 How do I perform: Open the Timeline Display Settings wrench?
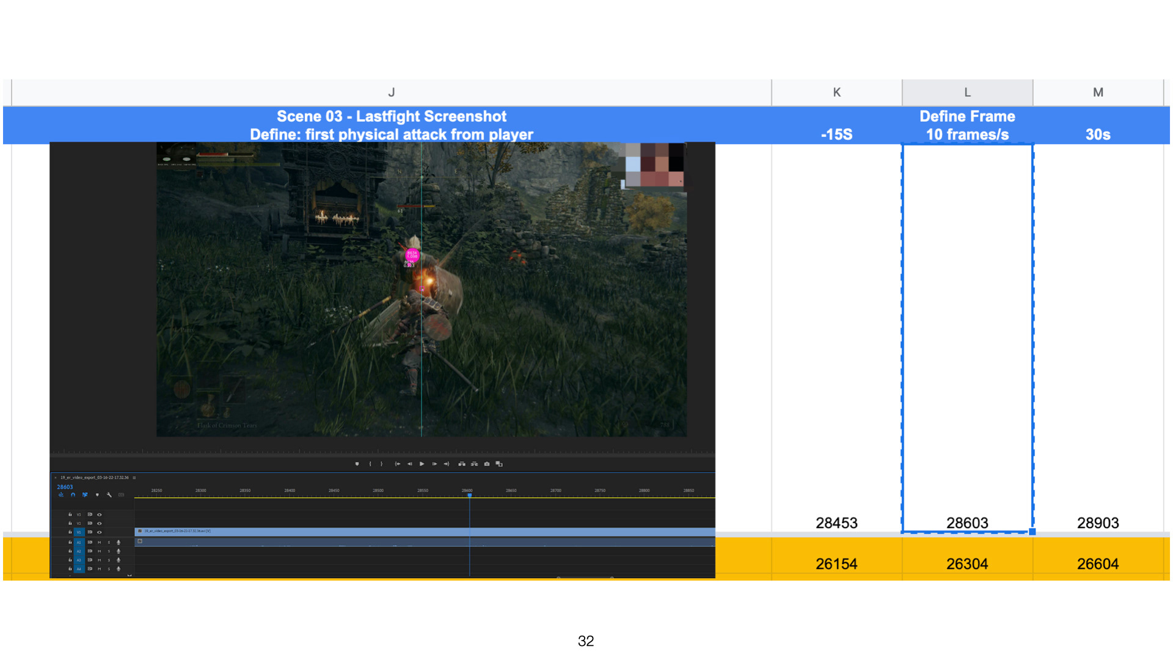109,495
